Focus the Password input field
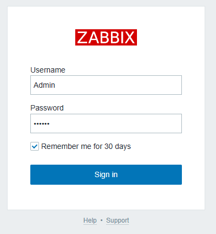 (x=106, y=123)
